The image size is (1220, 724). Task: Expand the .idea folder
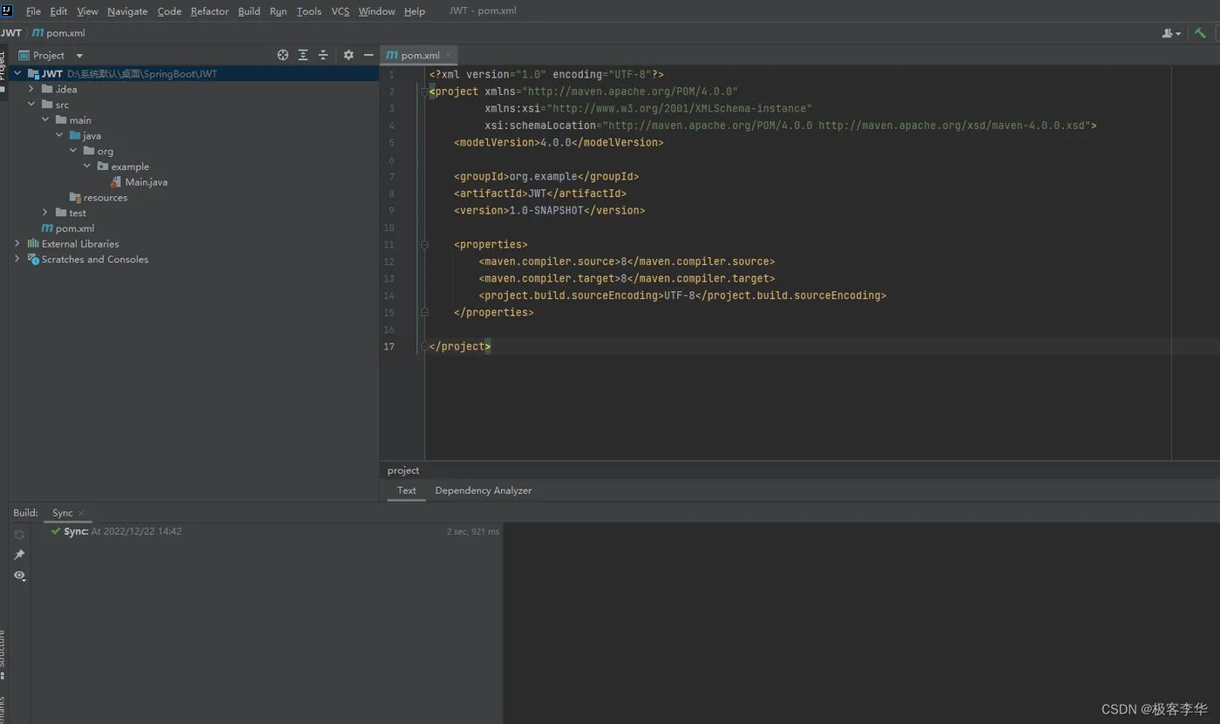point(31,89)
